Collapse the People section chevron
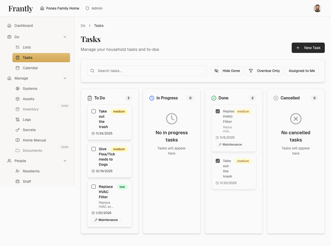This screenshot has width=331, height=246. tap(65, 161)
